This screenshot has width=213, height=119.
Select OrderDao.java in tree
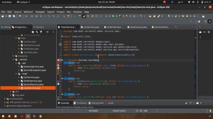tap(31, 49)
